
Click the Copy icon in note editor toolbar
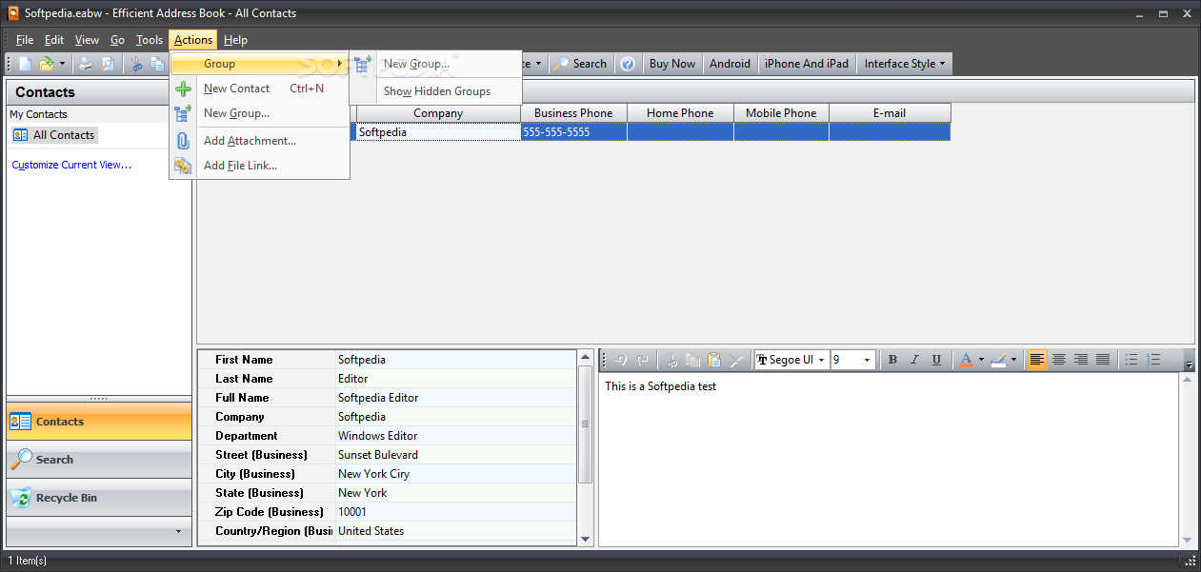(693, 360)
